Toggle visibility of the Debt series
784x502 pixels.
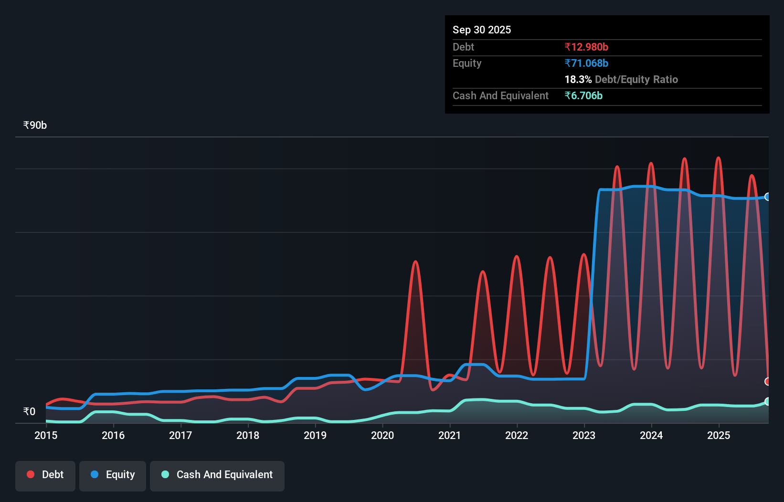tap(45, 475)
